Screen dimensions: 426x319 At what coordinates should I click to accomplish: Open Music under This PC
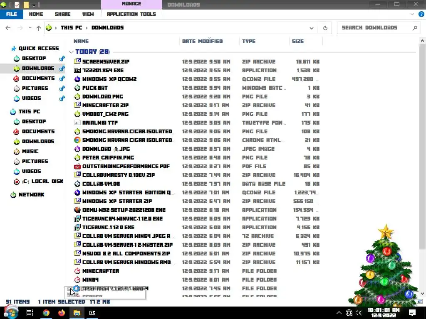click(x=30, y=151)
